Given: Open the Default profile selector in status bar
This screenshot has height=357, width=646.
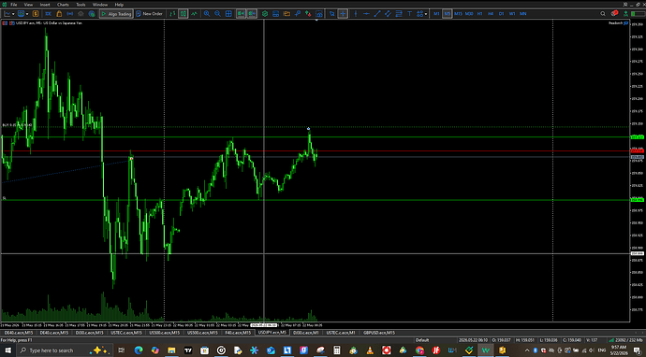Looking at the screenshot, I should 422,340.
